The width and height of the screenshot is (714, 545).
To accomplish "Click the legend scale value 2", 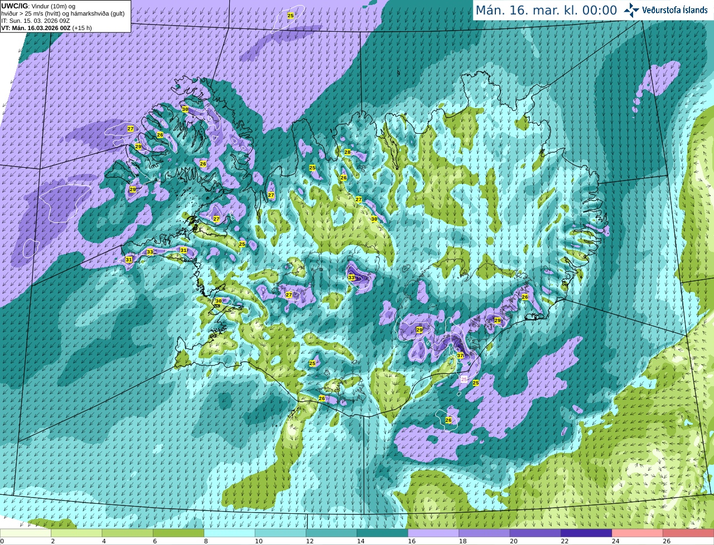I will [x=52, y=541].
